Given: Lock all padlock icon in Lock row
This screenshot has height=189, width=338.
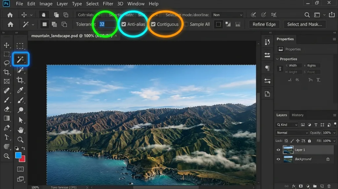Looking at the screenshot, I should click(x=309, y=141).
